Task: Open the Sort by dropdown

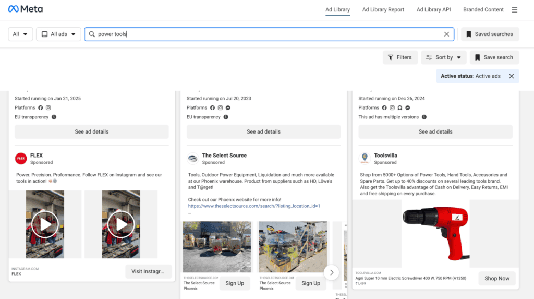Action: pyautogui.click(x=443, y=57)
